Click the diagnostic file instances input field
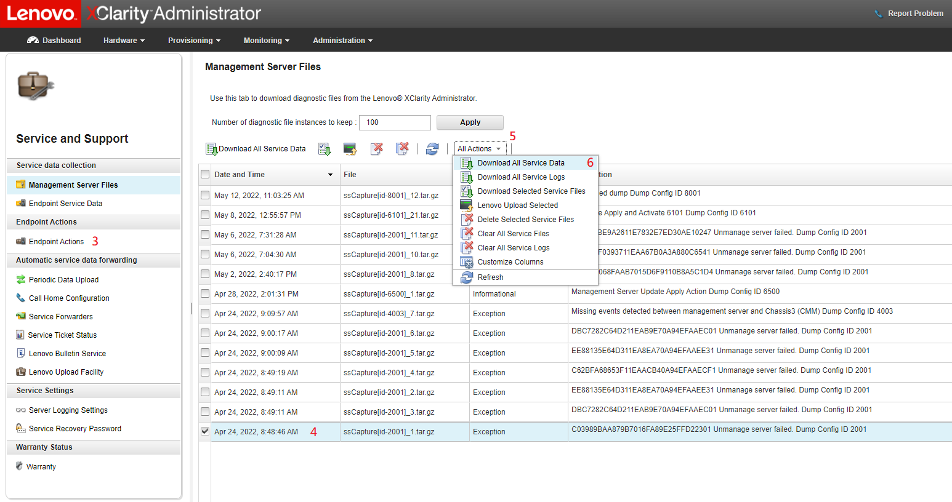The height and width of the screenshot is (502, 952). (395, 122)
